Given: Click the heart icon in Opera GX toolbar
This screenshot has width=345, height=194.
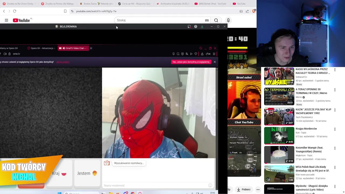Looking at the screenshot, I should [x=196, y=54].
